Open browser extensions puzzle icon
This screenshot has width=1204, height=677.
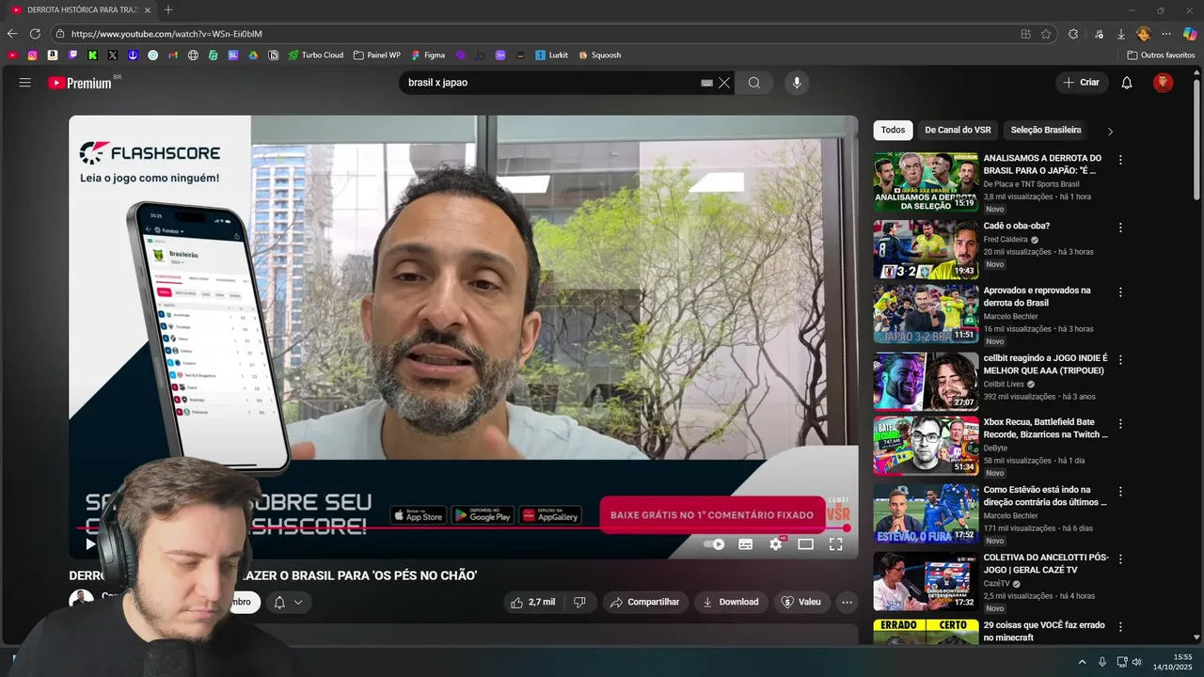tap(1073, 34)
